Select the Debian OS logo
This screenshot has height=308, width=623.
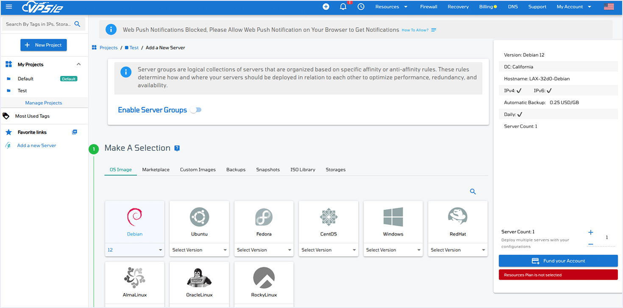pyautogui.click(x=135, y=217)
